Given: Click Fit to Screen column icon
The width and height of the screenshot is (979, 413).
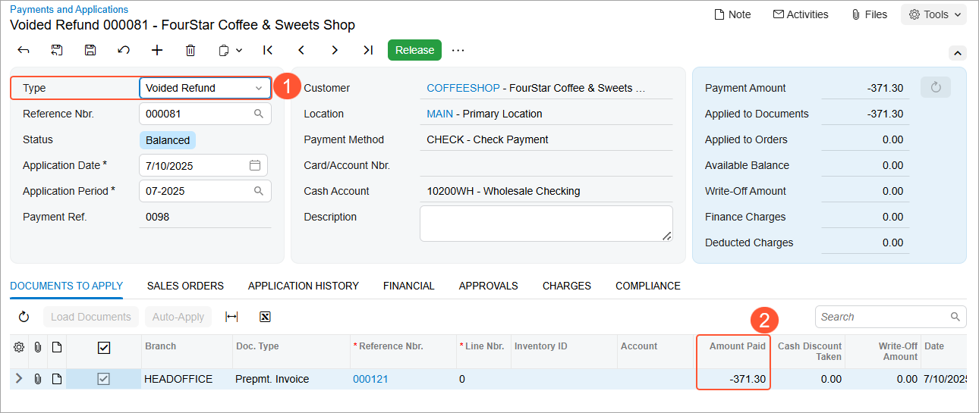Looking at the screenshot, I should [x=231, y=317].
